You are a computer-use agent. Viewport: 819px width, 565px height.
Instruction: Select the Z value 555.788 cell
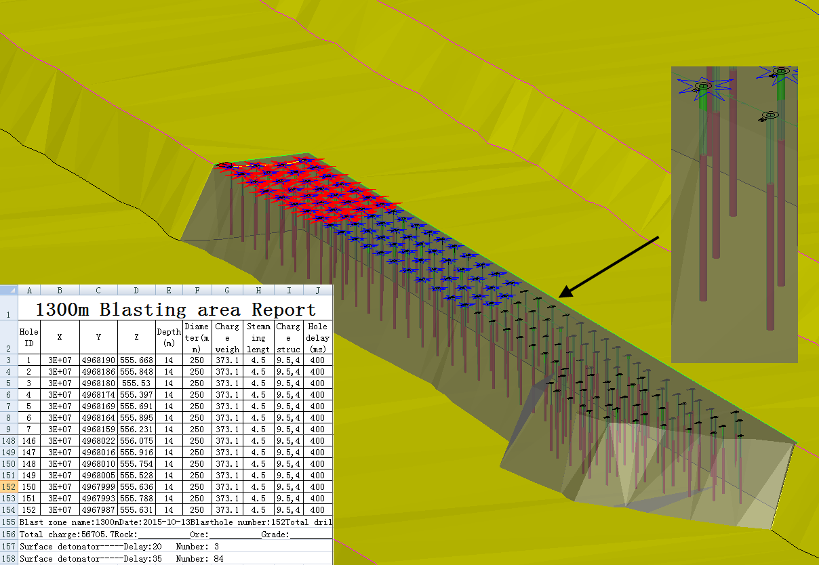click(136, 499)
